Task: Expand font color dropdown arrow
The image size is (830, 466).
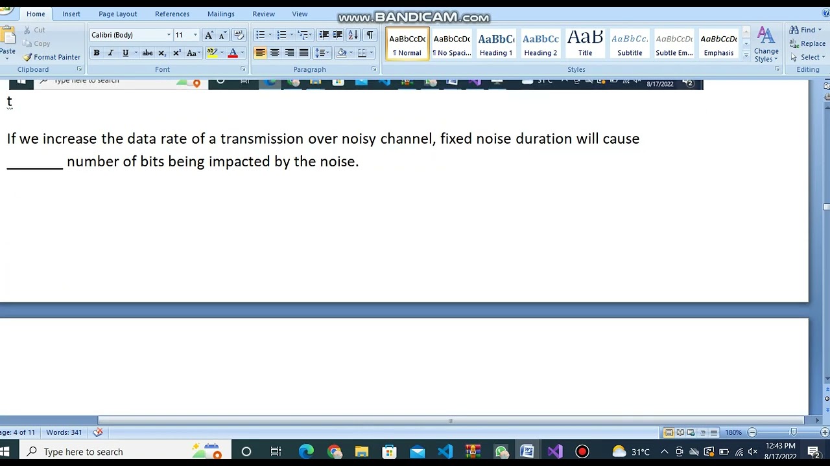Action: [x=243, y=53]
